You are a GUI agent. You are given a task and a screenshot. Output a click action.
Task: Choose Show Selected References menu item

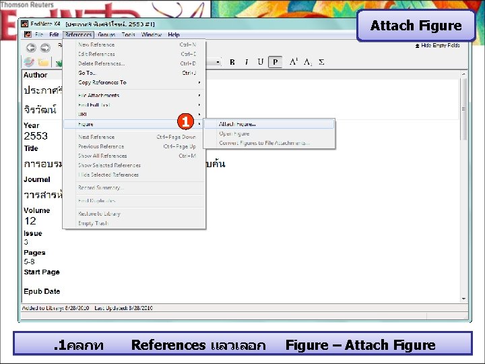[134, 165]
